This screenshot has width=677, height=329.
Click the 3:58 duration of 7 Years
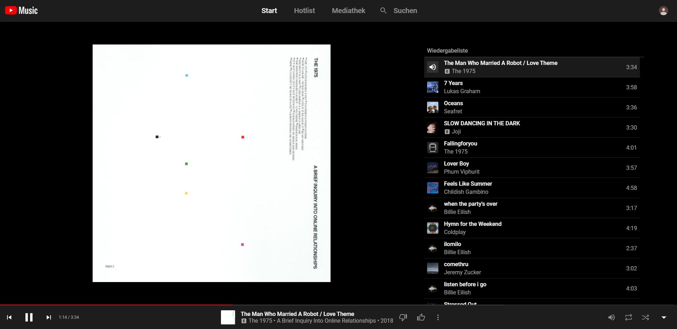[631, 87]
